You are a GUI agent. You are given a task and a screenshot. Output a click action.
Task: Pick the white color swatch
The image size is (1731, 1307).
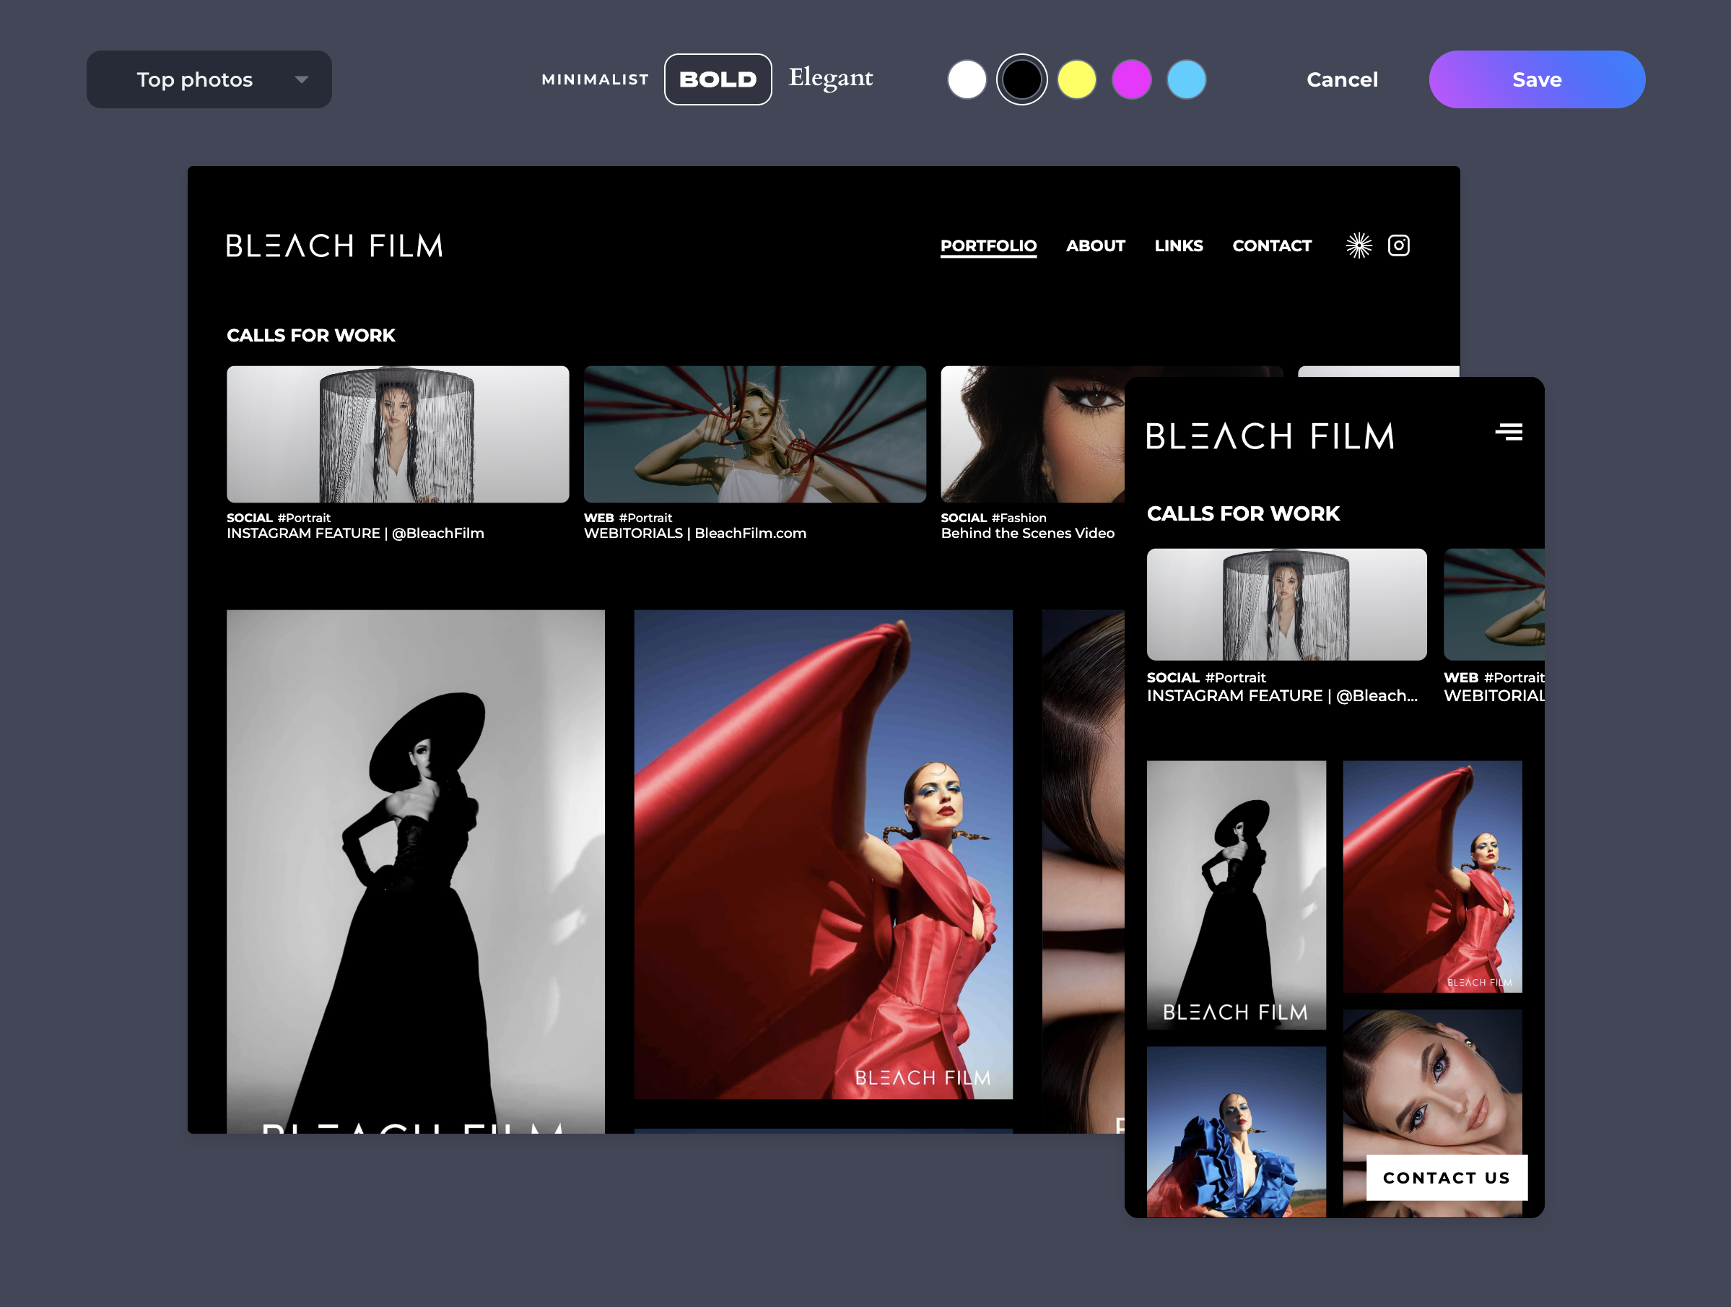pyautogui.click(x=967, y=80)
